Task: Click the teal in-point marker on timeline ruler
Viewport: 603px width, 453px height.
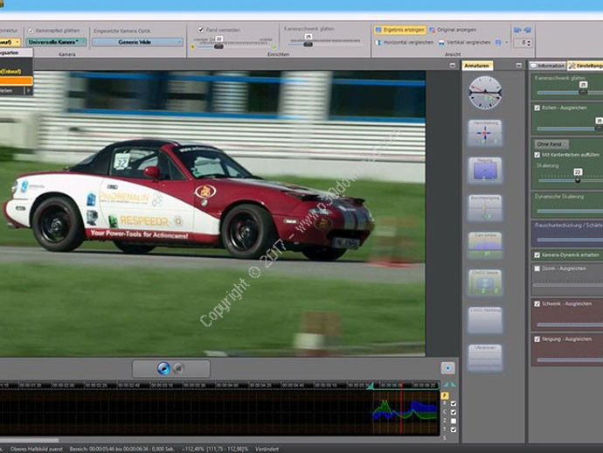Action: pyautogui.click(x=371, y=386)
